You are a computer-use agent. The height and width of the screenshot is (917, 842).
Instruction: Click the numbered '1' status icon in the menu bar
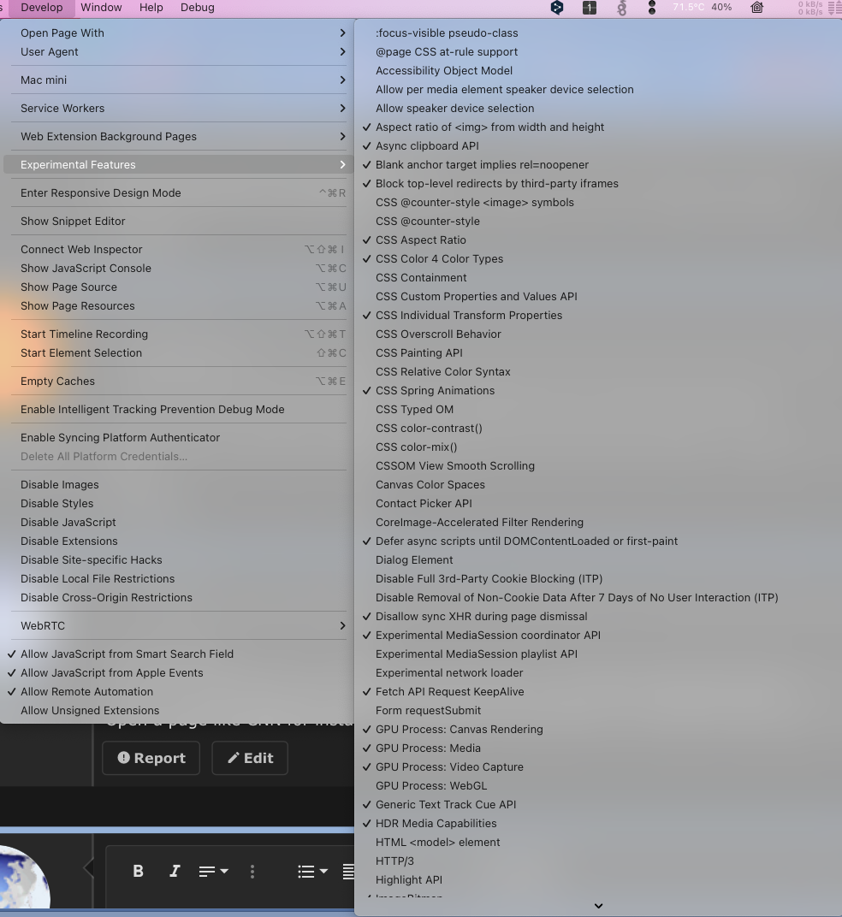tap(589, 8)
